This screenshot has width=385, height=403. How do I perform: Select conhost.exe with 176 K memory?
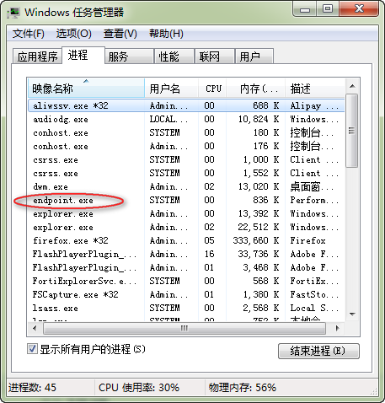[x=186, y=146]
